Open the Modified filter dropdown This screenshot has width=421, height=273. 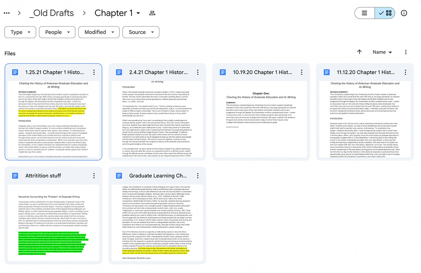99,32
